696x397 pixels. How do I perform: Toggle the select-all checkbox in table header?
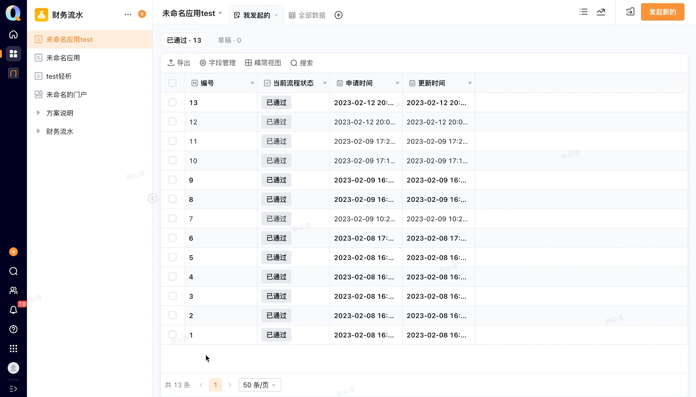click(173, 83)
